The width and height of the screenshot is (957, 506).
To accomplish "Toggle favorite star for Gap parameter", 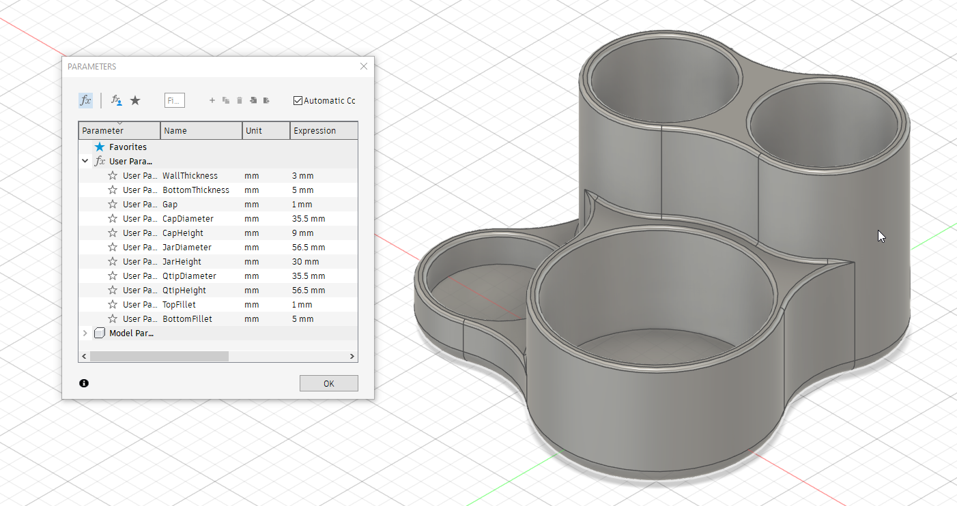I will (x=113, y=205).
